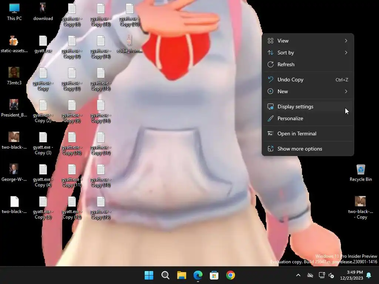Select the two-black-... - Copy icon
The image size is (379, 284).
pos(360,208)
